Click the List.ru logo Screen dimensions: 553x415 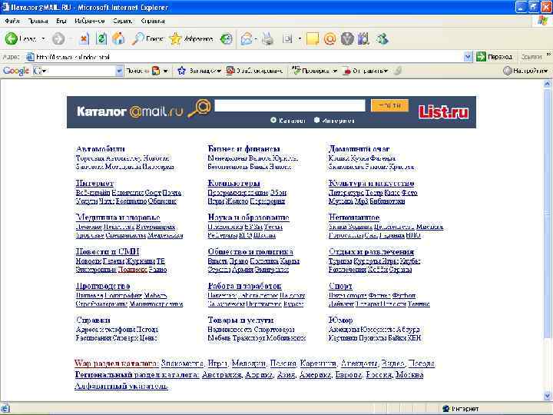tap(444, 112)
